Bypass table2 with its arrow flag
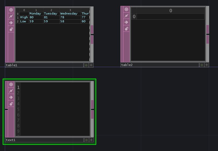This screenshot has width=218, height=151. [x=126, y=22]
